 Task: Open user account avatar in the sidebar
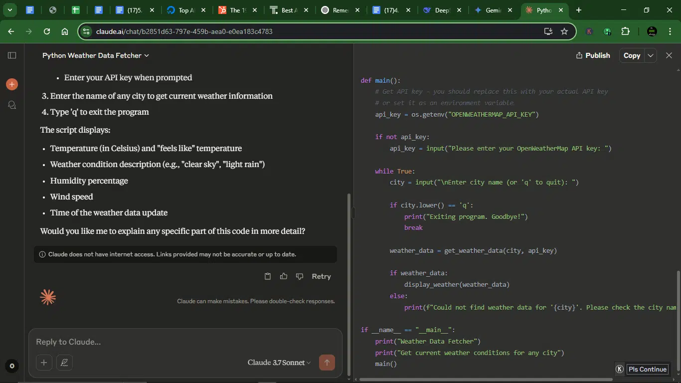[12, 366]
